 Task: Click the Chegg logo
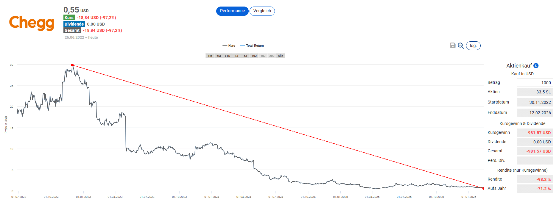[32, 23]
